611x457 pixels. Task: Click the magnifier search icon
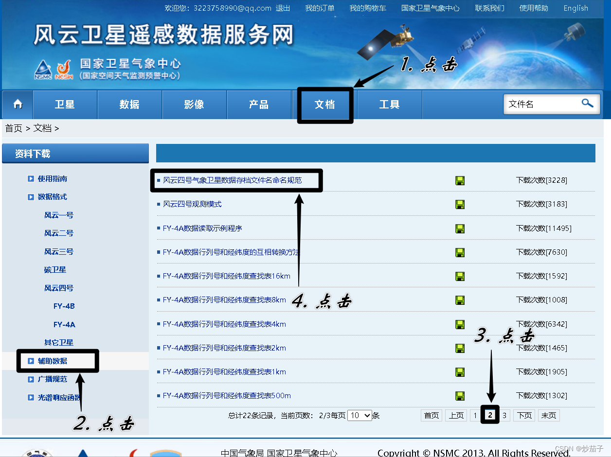click(x=588, y=103)
